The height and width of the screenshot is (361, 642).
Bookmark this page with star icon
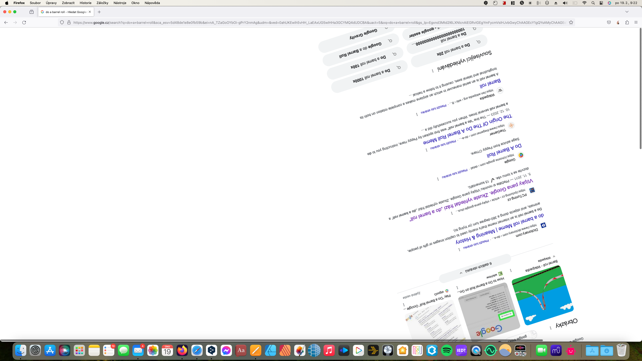[571, 23]
